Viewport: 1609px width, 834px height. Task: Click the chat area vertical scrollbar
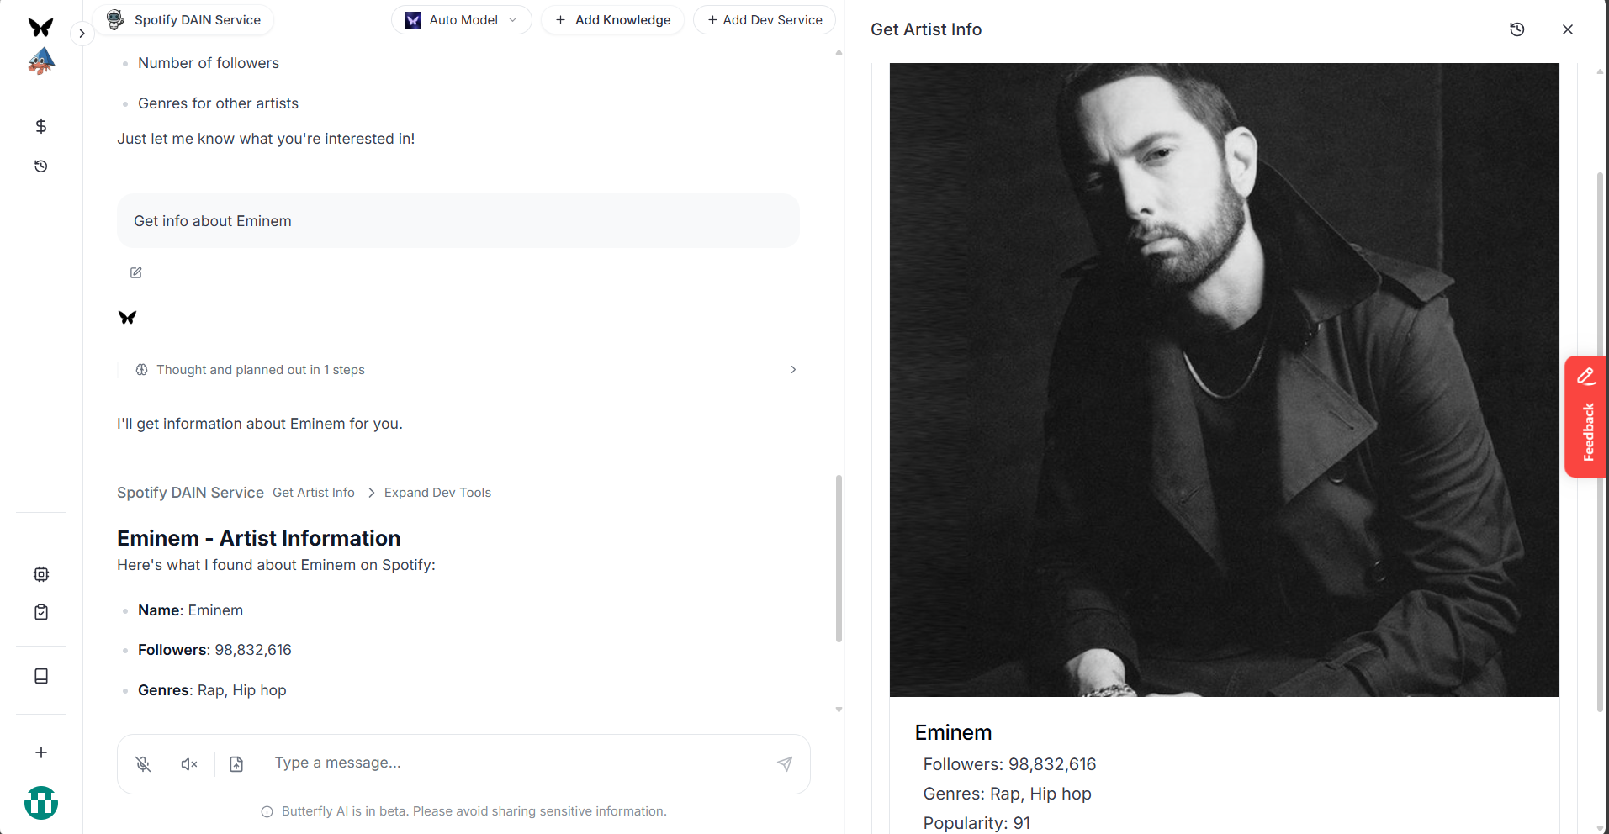point(839,559)
